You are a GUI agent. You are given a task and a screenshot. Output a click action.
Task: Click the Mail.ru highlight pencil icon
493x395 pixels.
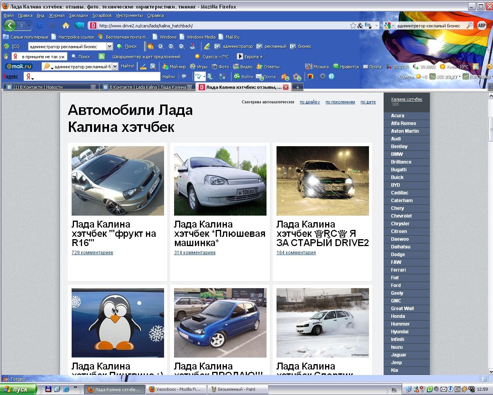(x=143, y=67)
